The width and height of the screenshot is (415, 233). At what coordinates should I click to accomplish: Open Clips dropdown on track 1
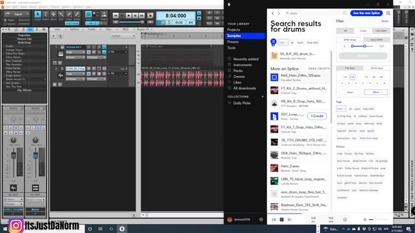75,52
